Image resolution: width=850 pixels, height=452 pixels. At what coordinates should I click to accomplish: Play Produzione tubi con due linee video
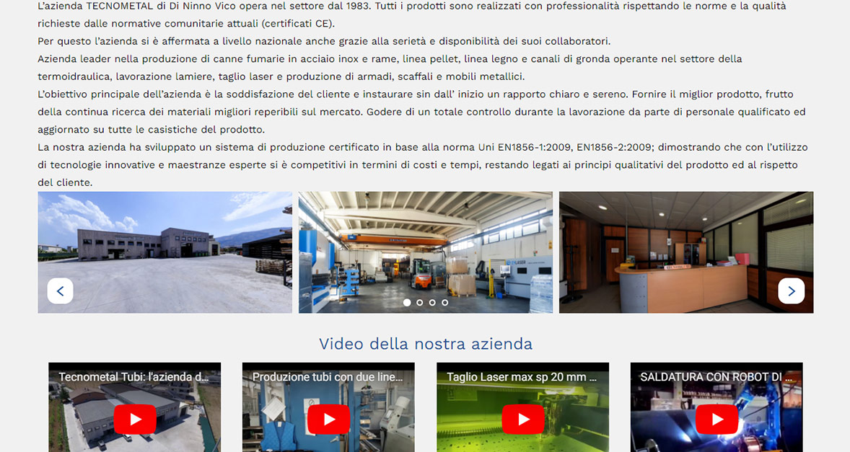point(328,419)
